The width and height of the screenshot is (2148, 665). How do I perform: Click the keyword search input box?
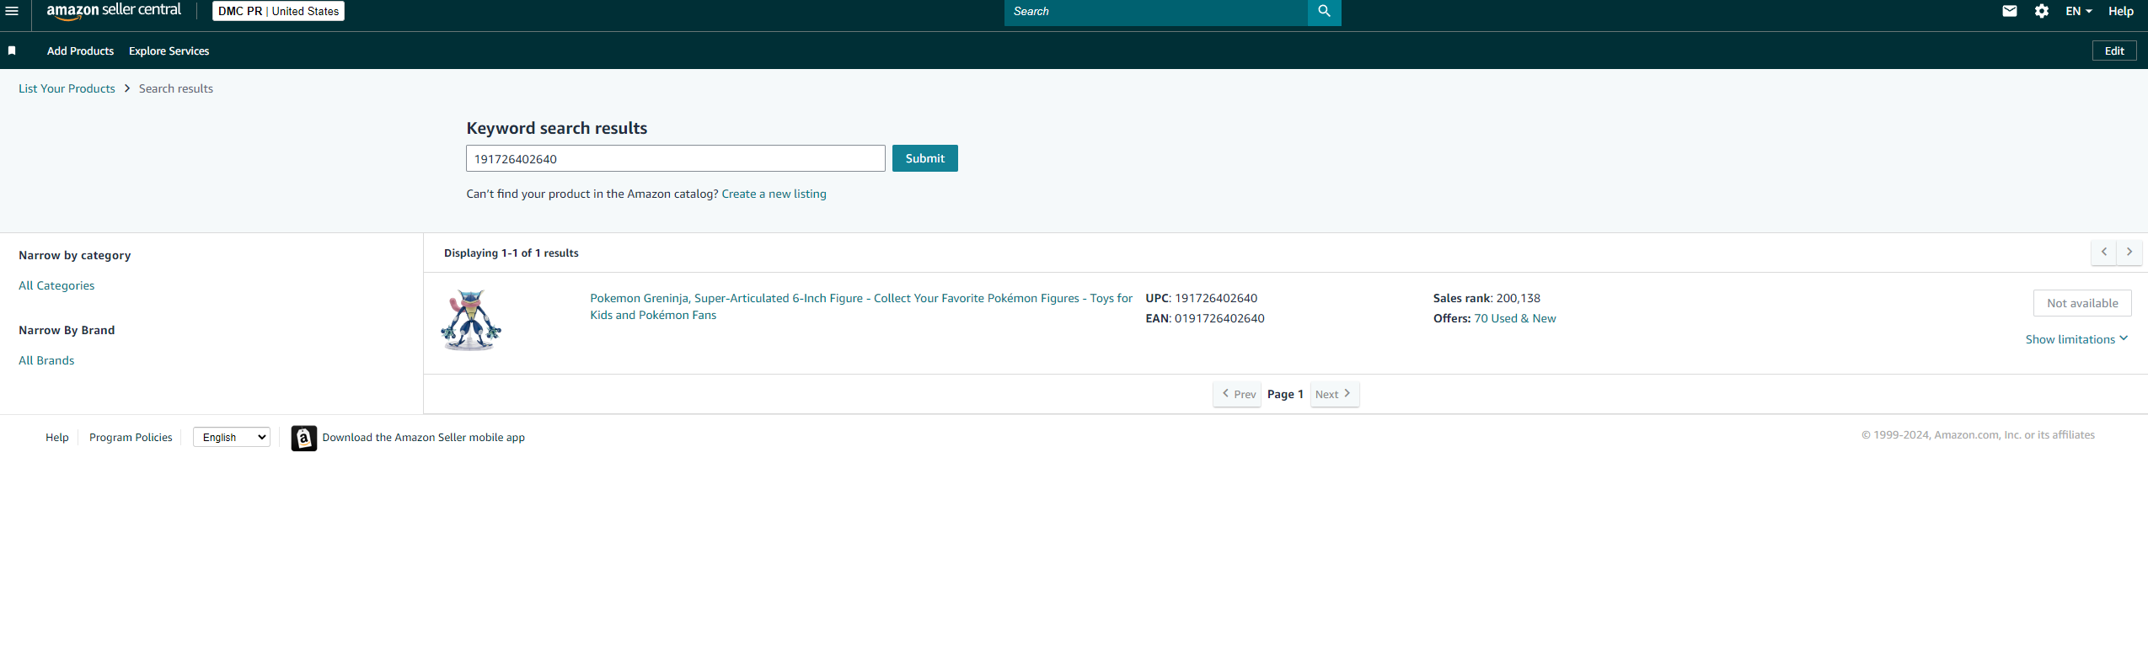click(675, 158)
